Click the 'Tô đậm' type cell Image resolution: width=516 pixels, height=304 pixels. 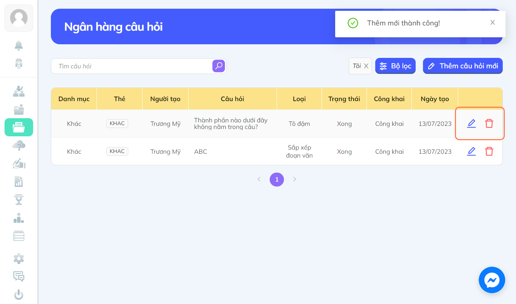click(x=299, y=124)
